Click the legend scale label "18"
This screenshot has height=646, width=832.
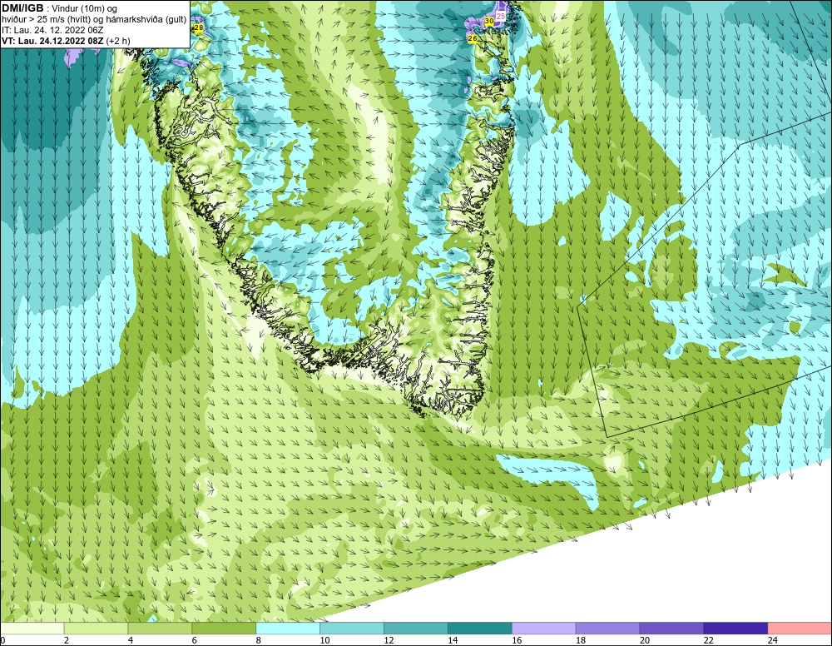(x=581, y=641)
